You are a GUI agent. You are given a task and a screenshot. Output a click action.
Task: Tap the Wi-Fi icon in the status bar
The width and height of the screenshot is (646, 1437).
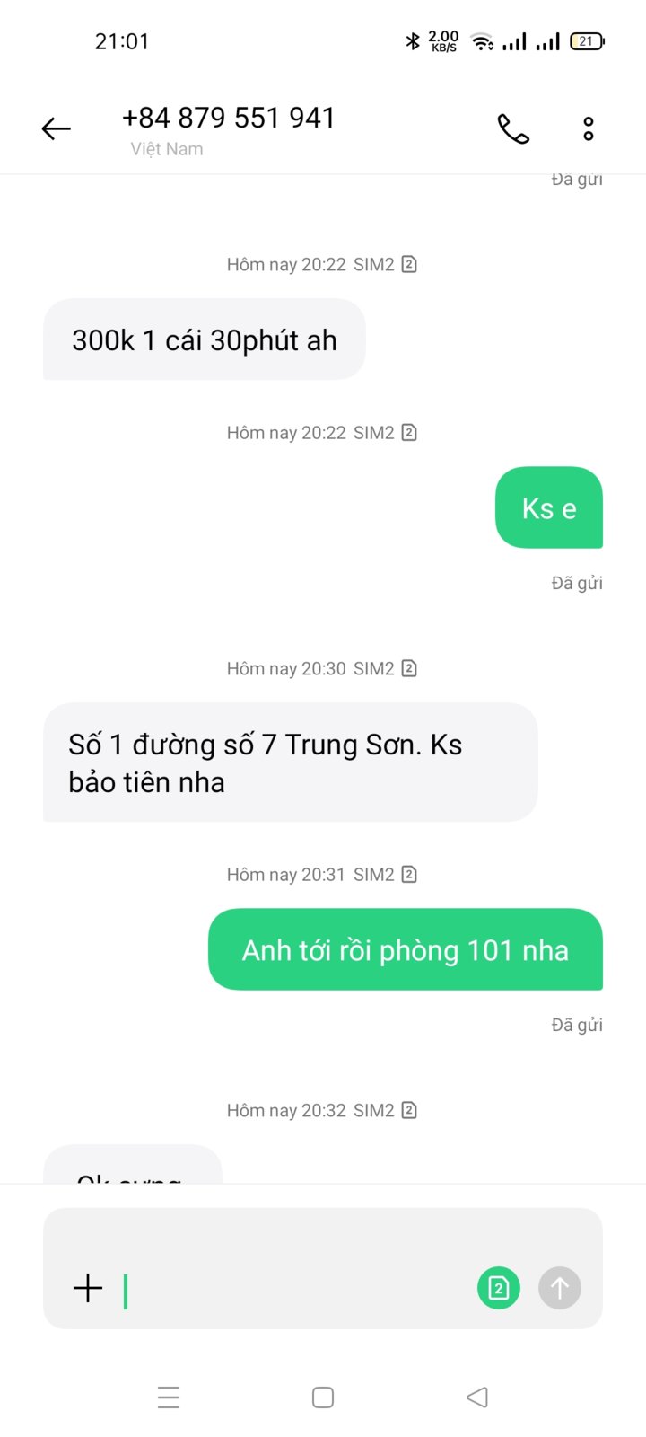483,41
